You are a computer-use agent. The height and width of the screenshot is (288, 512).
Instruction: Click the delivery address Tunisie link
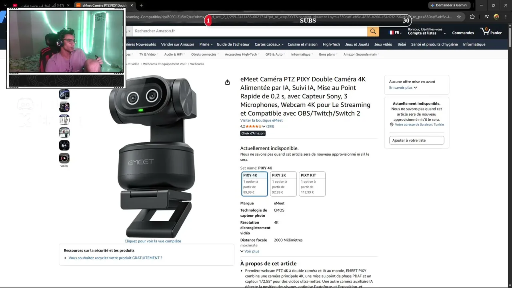click(x=419, y=124)
